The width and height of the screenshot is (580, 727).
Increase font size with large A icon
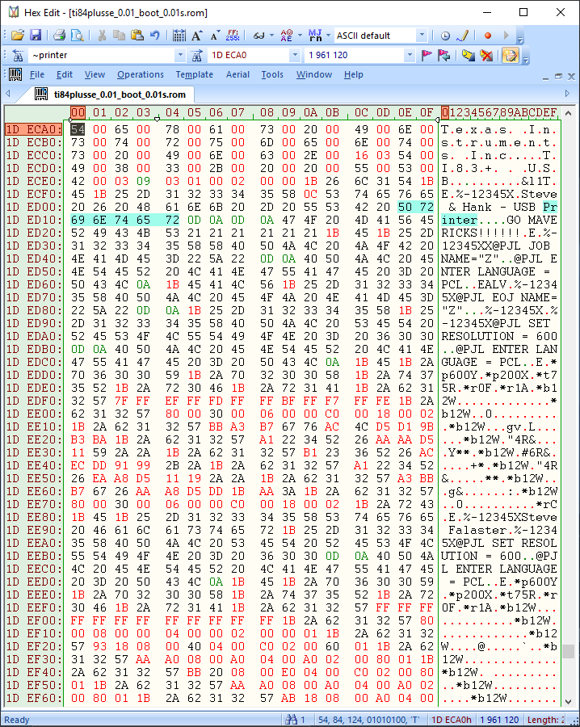(196, 36)
